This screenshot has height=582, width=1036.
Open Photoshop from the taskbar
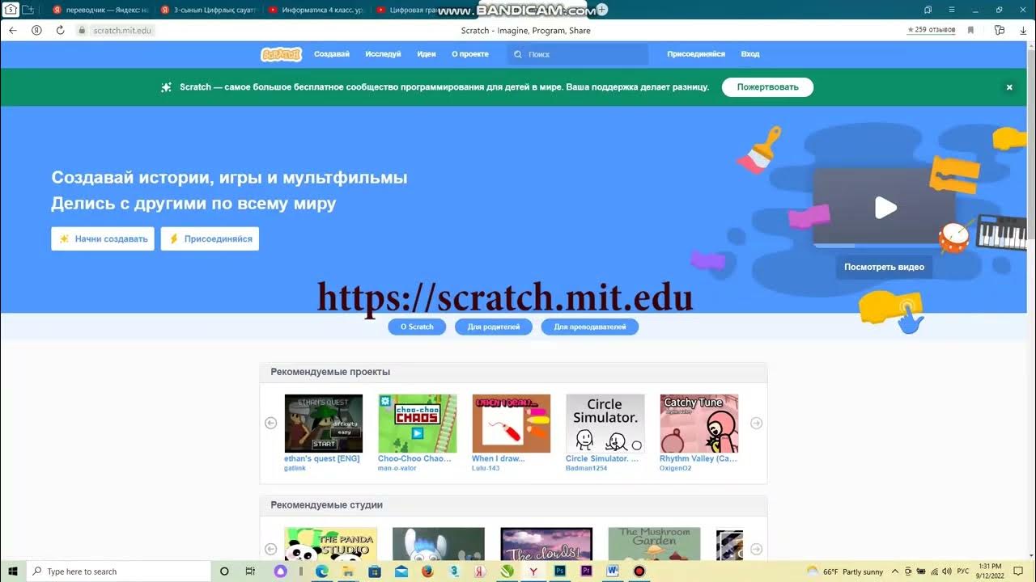[x=559, y=571]
